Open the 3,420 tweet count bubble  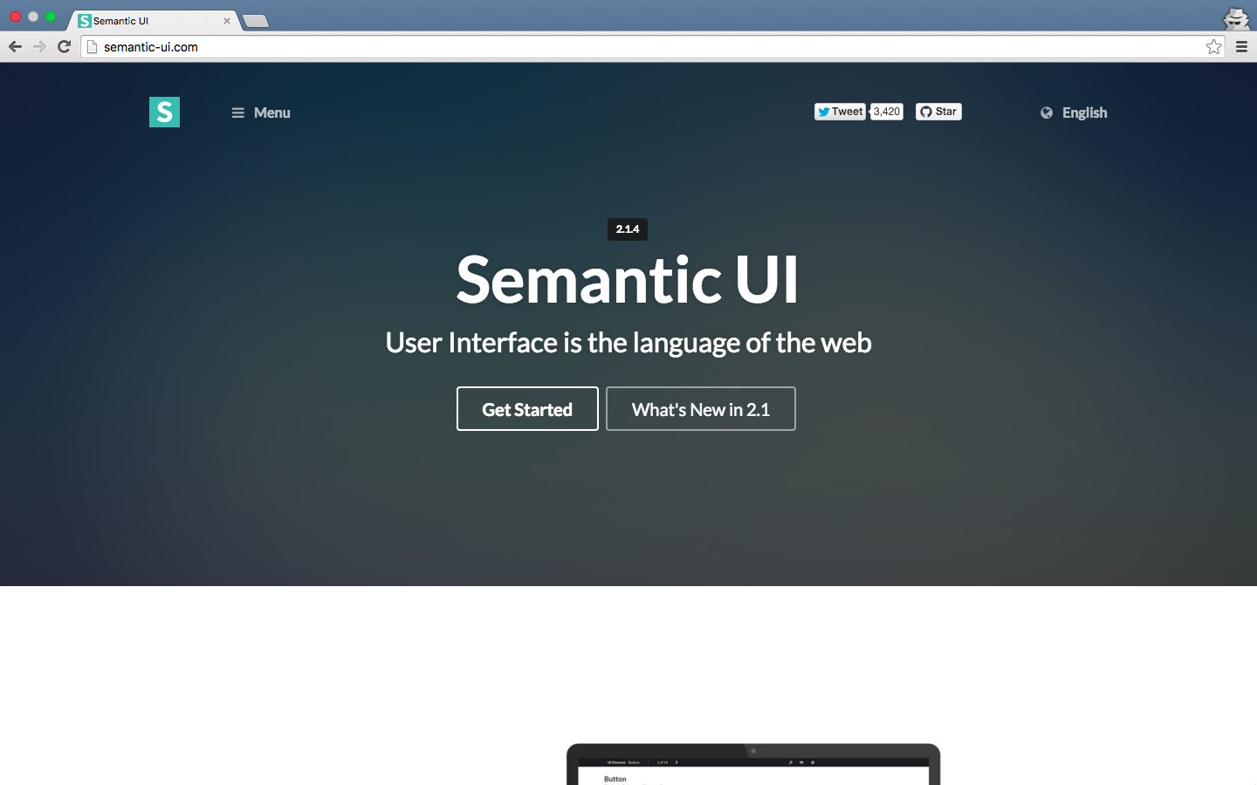pos(887,112)
